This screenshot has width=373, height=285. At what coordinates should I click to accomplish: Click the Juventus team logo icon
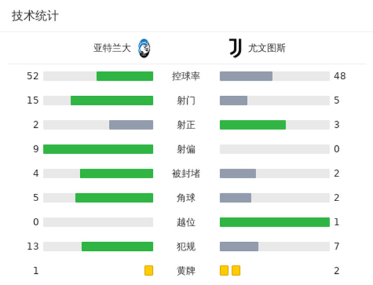click(x=235, y=48)
